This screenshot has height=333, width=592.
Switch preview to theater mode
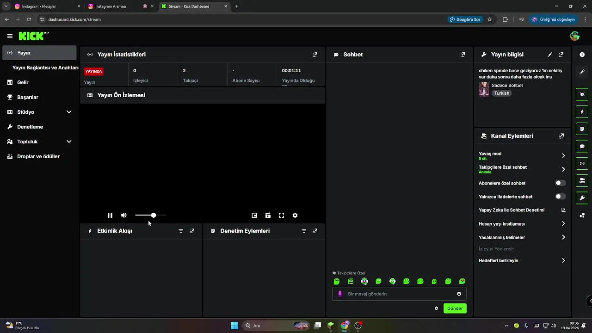268,215
